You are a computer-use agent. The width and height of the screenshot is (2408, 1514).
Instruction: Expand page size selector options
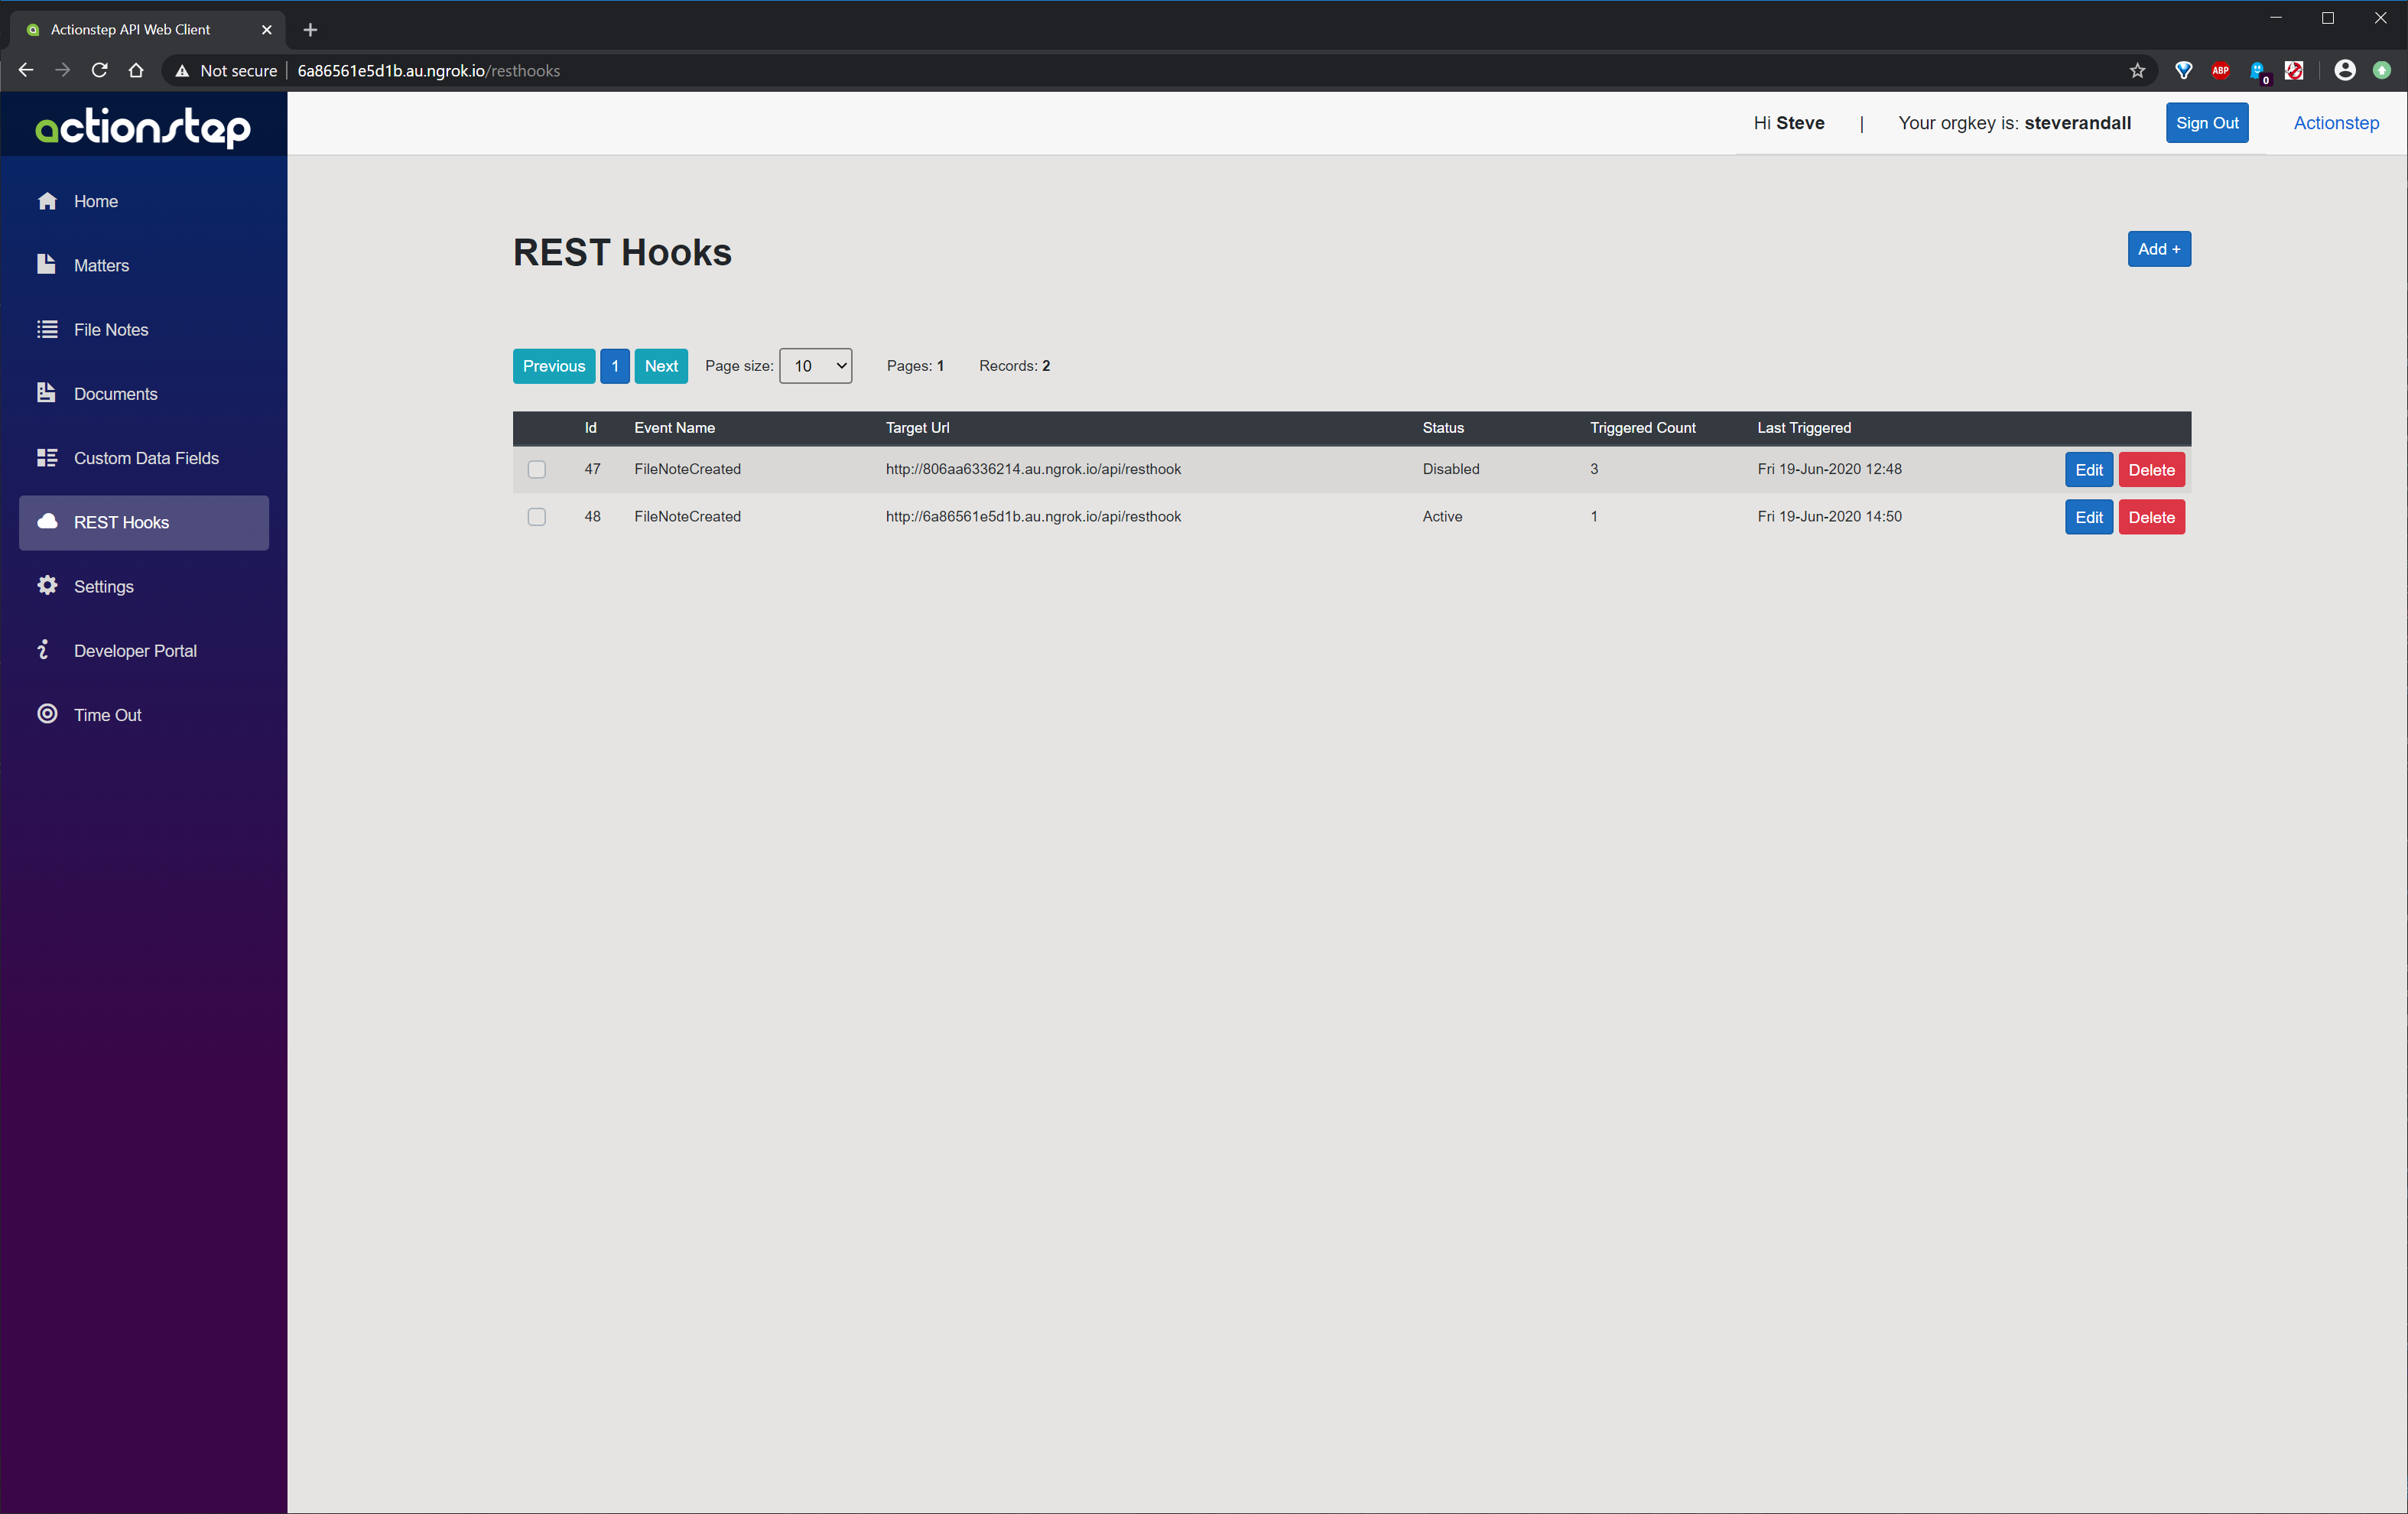click(814, 365)
